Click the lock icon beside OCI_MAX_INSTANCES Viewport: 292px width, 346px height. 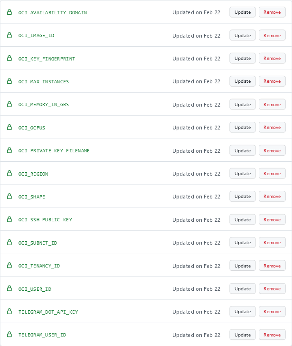coord(9,81)
